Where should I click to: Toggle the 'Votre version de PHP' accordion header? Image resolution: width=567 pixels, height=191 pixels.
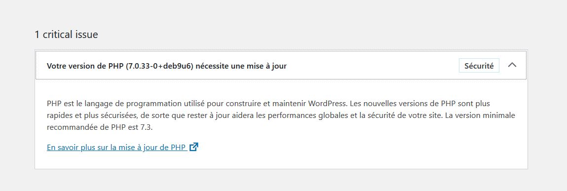281,66
